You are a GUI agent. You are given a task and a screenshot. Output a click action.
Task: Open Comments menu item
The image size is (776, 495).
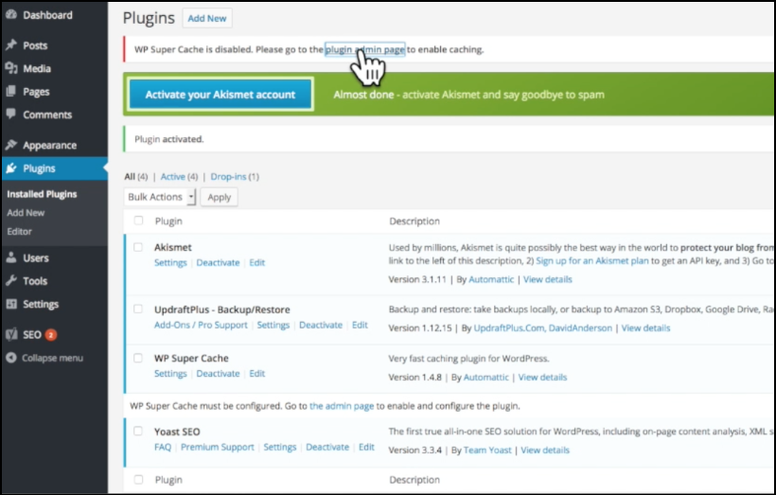pos(47,115)
